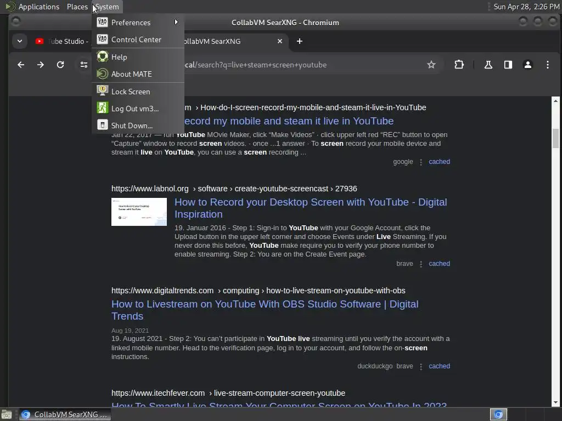Click the https://www.itechfever.com URL text
This screenshot has width=562, height=421.
[x=158, y=393]
